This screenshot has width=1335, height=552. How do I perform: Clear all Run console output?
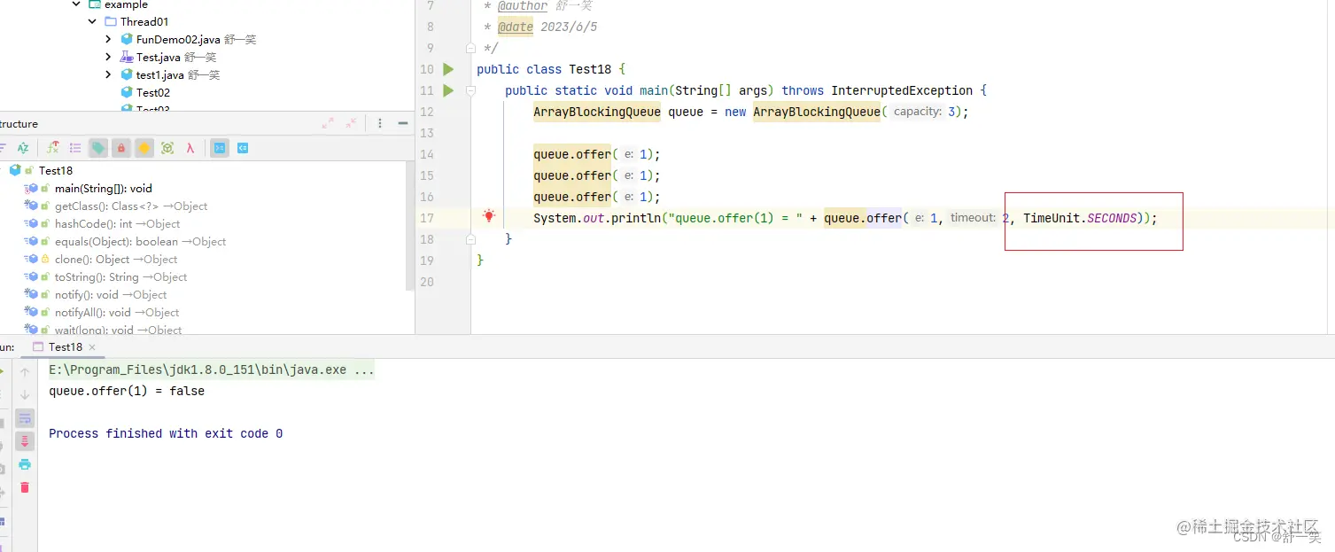point(25,487)
